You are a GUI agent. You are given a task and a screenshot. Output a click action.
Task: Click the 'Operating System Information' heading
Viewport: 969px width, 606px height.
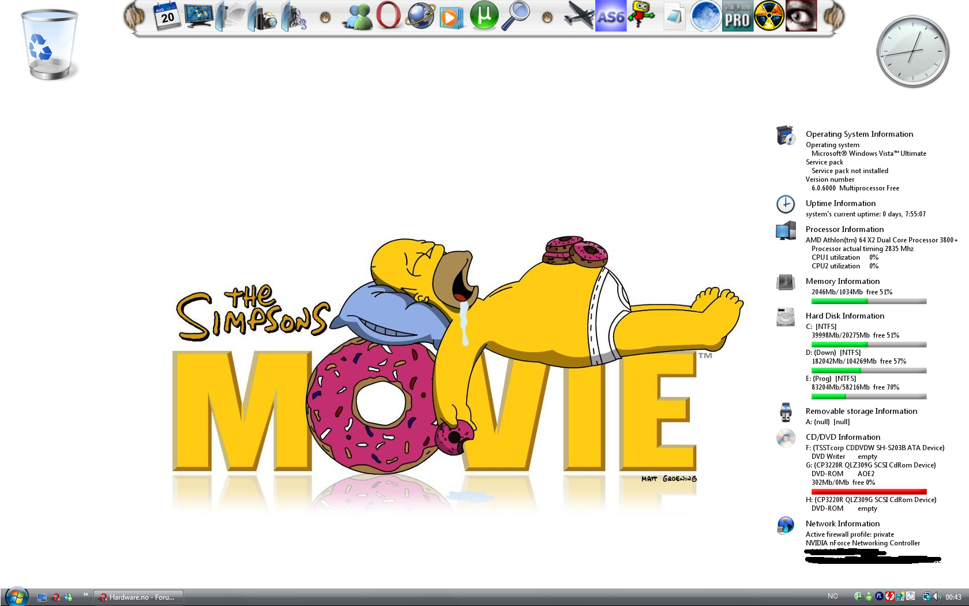(859, 134)
